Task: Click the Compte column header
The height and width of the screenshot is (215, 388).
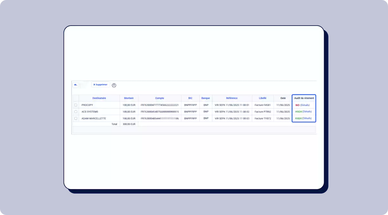Action: [160, 98]
